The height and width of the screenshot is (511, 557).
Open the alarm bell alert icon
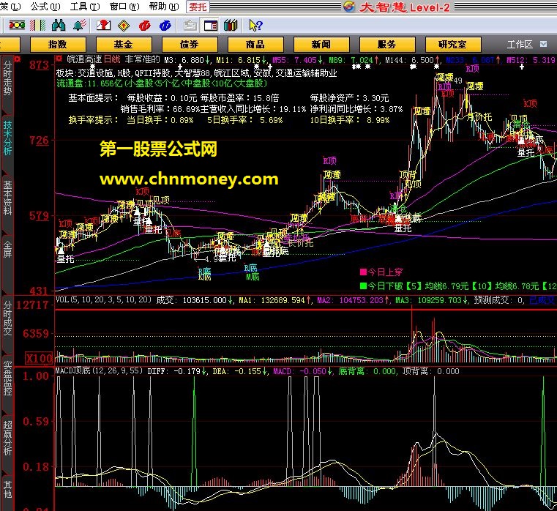[x=80, y=25]
